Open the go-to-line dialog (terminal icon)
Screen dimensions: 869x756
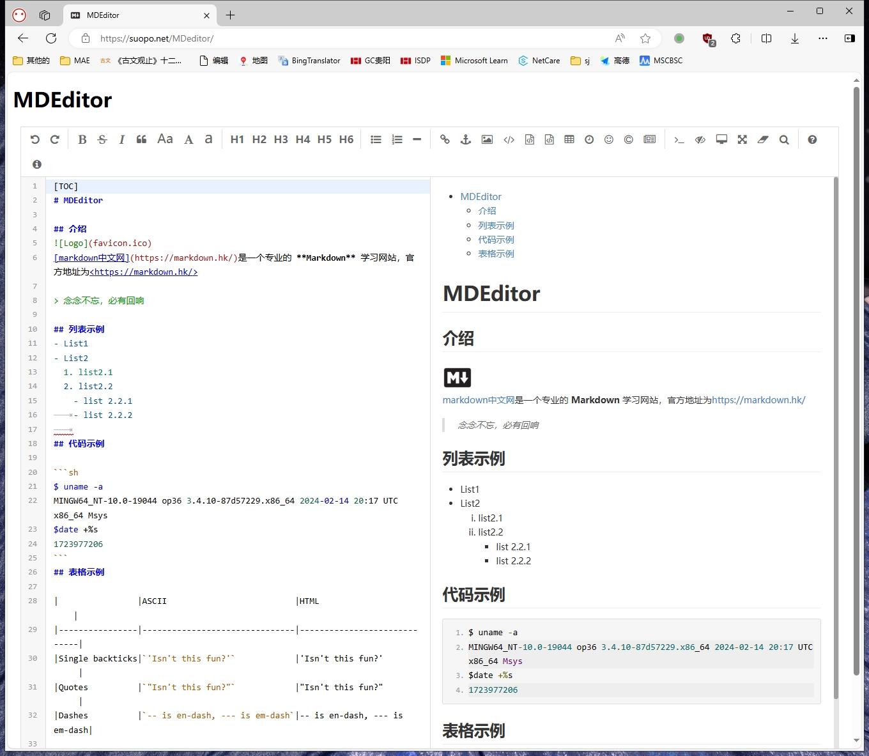pos(679,139)
